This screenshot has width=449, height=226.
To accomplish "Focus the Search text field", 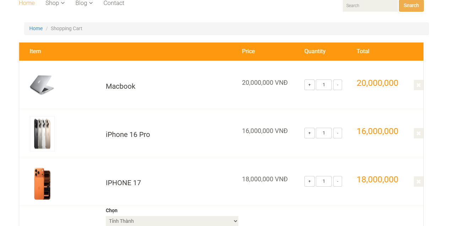I will coord(370,6).
